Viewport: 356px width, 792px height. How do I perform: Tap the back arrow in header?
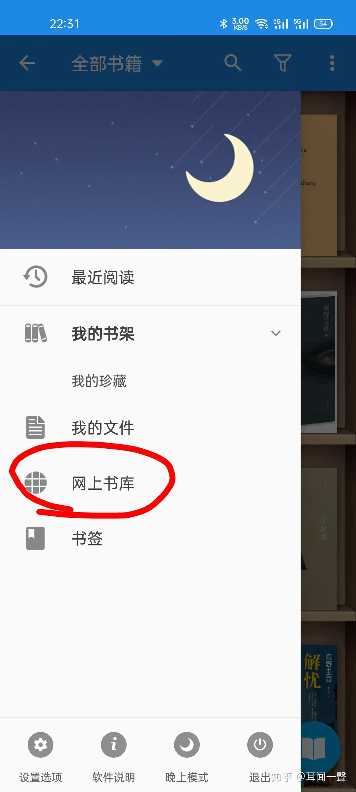point(27,63)
